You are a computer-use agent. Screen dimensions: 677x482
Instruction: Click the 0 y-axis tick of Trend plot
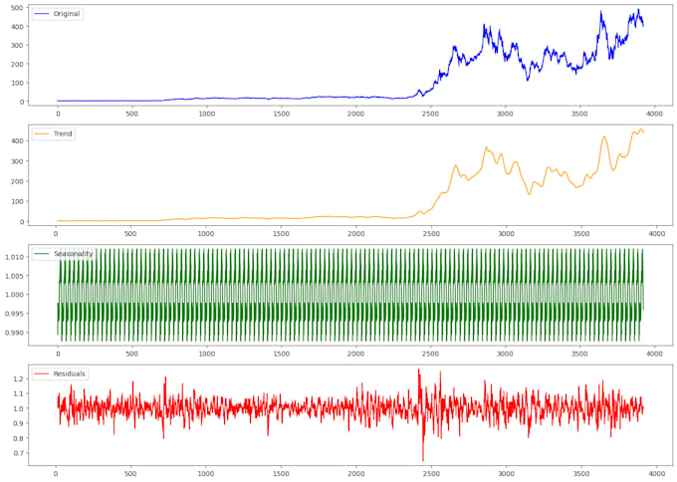(x=22, y=221)
